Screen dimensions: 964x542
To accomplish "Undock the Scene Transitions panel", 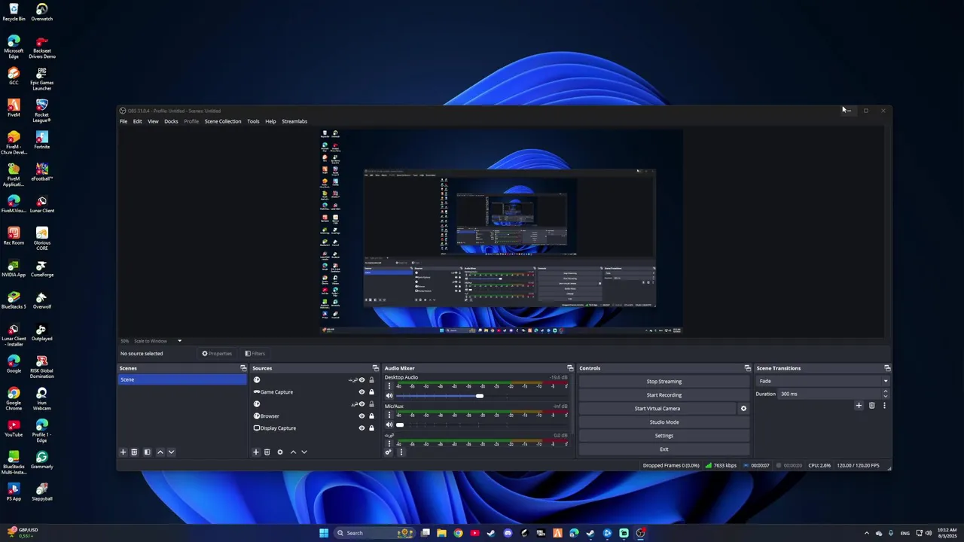I will point(887,368).
